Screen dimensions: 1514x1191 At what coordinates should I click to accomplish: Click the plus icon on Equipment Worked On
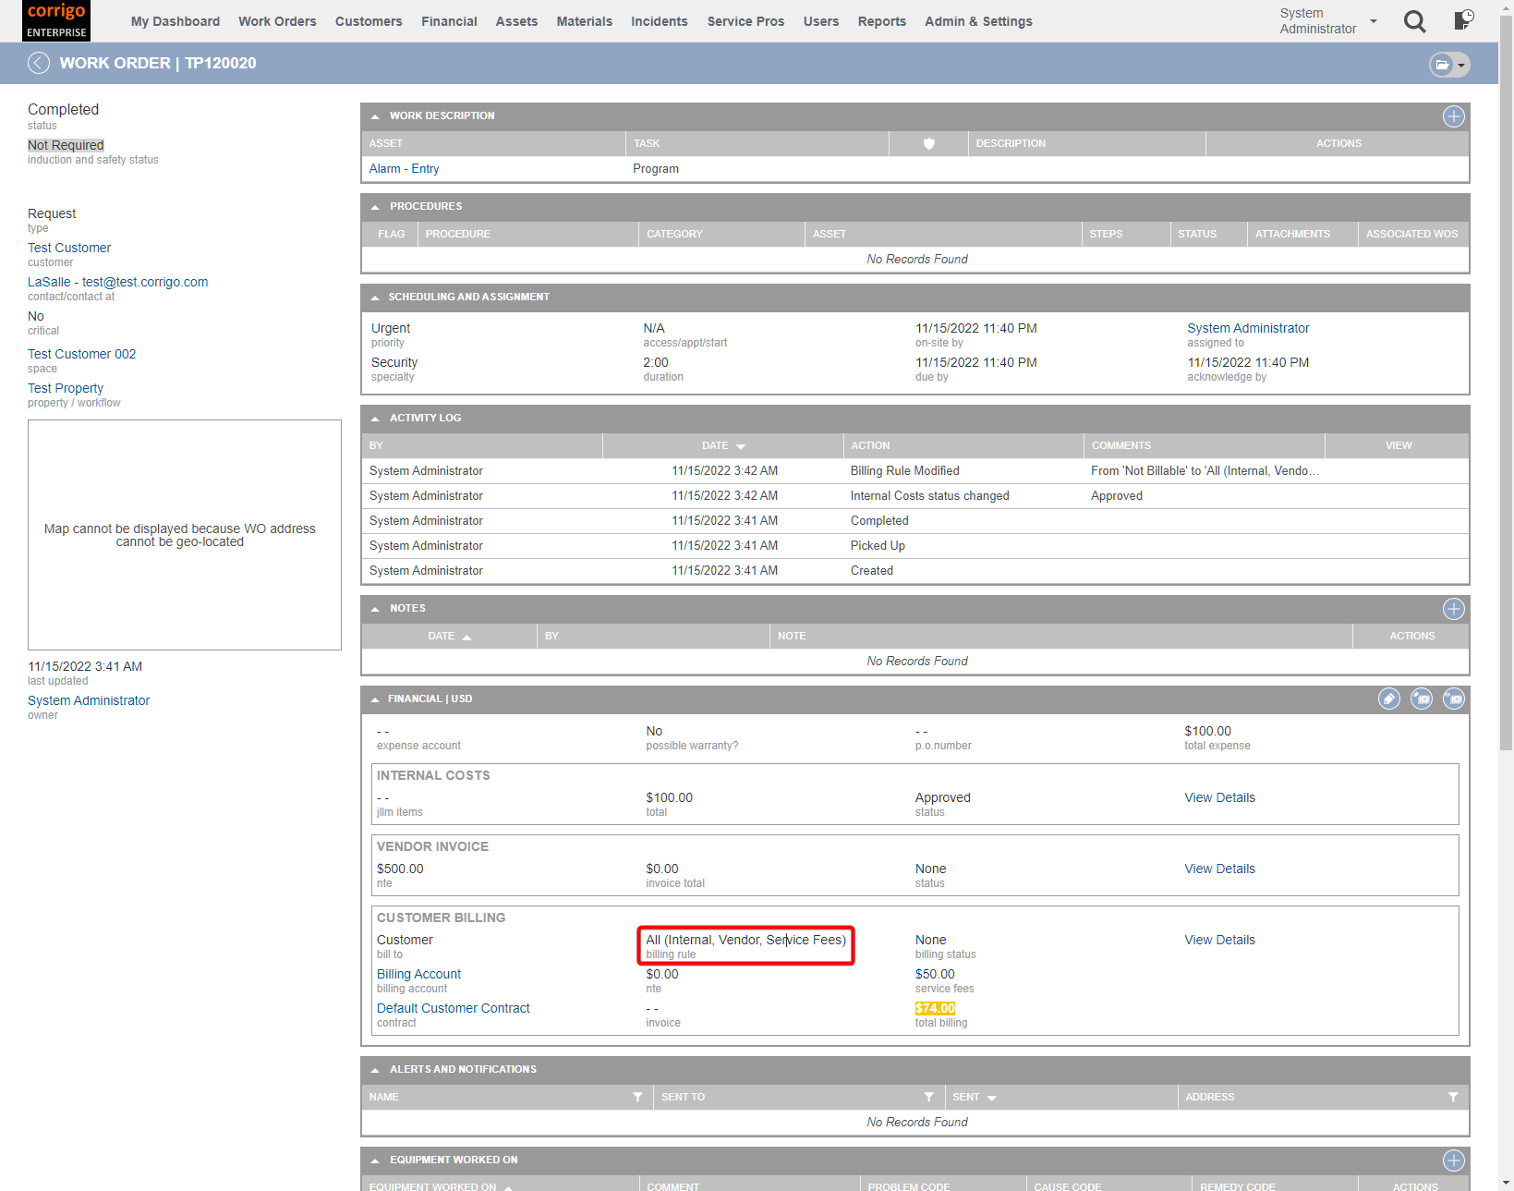pos(1453,1160)
